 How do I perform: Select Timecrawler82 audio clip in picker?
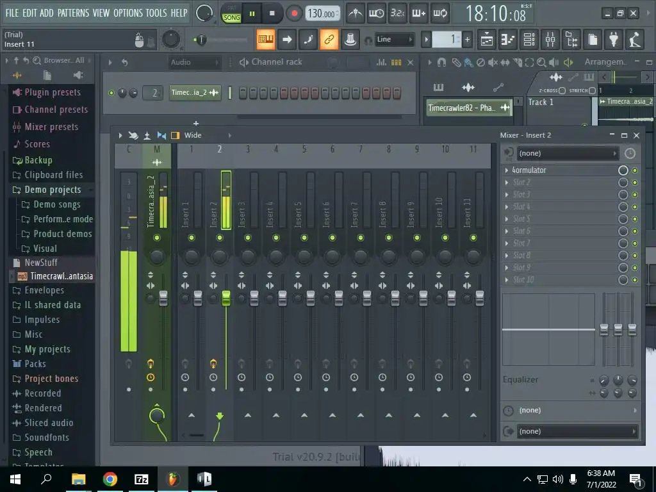tap(468, 108)
